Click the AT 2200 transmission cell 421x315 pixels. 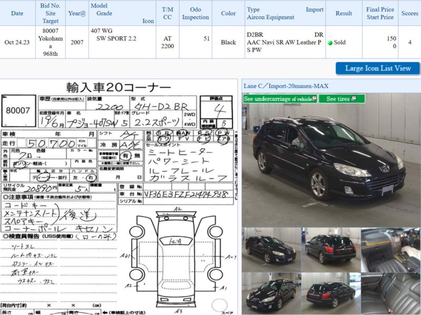point(167,42)
